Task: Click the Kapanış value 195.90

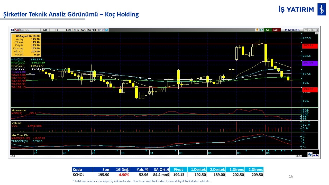Action: pos(35,48)
